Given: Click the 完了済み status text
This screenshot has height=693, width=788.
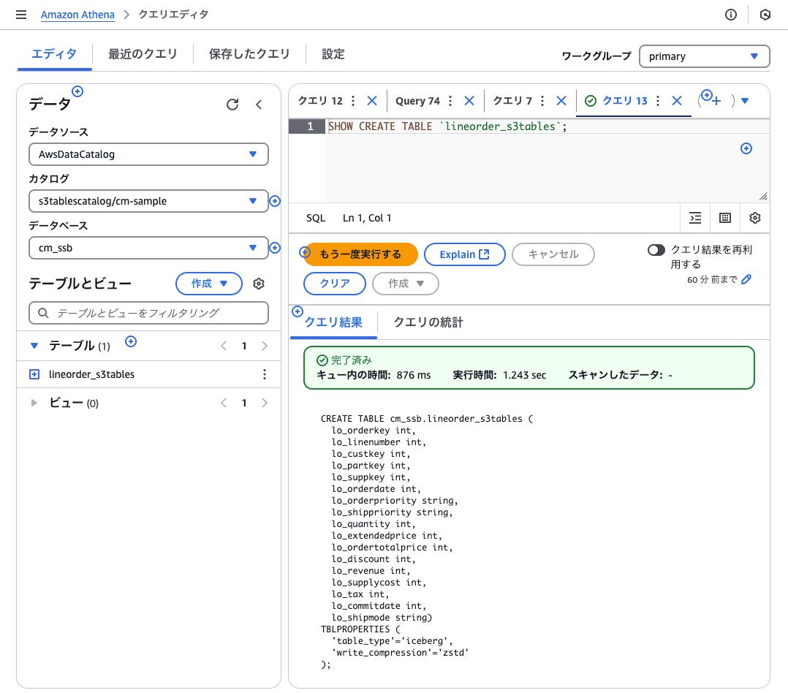Looking at the screenshot, I should tap(352, 360).
